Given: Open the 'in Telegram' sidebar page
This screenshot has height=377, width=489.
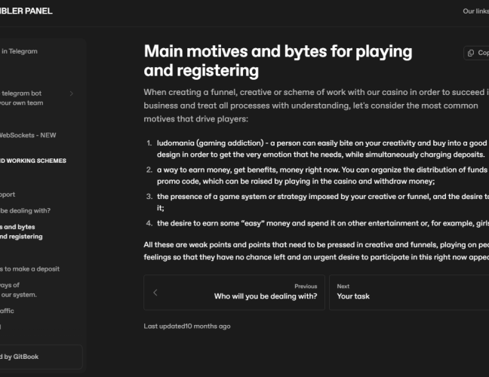Looking at the screenshot, I should coord(20,51).
